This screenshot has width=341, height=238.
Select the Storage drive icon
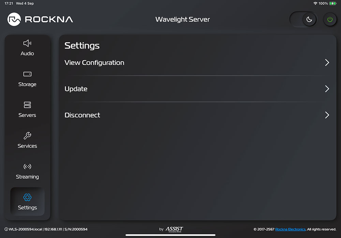pos(27,74)
